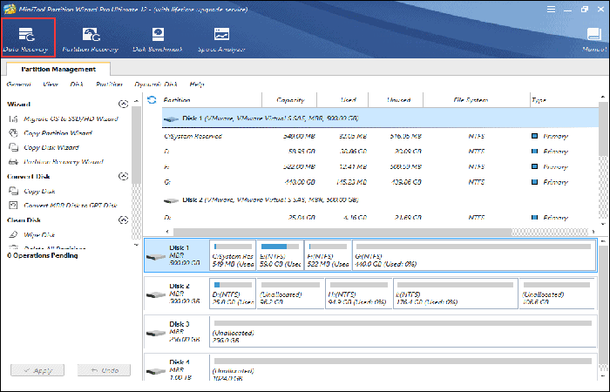Open the Space Analyzer tool
Screen dimensions: 610x392
coord(221,38)
